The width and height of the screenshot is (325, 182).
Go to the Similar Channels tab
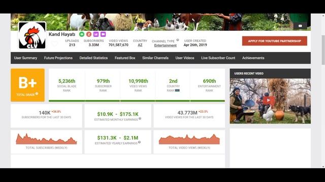tap(155, 58)
